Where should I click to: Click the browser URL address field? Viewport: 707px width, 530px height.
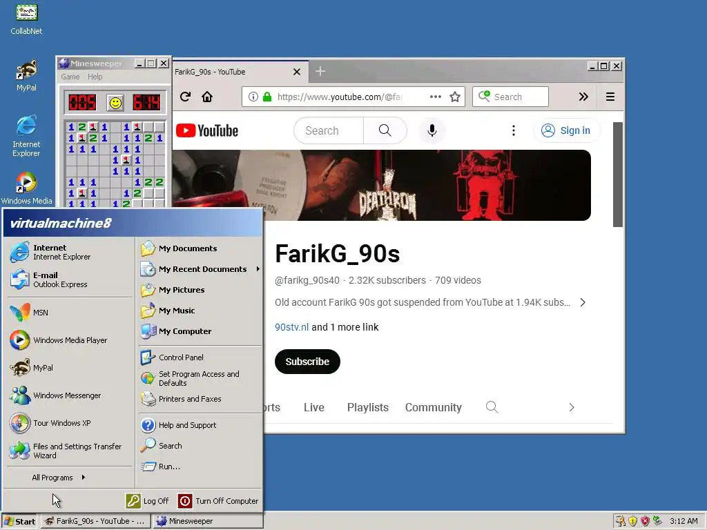351,97
